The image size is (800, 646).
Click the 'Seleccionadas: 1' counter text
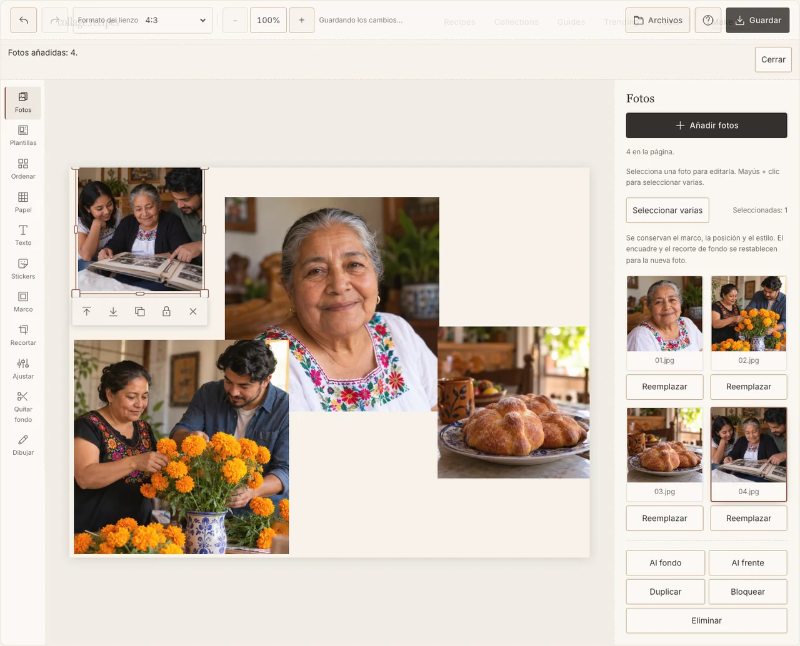pyautogui.click(x=760, y=211)
